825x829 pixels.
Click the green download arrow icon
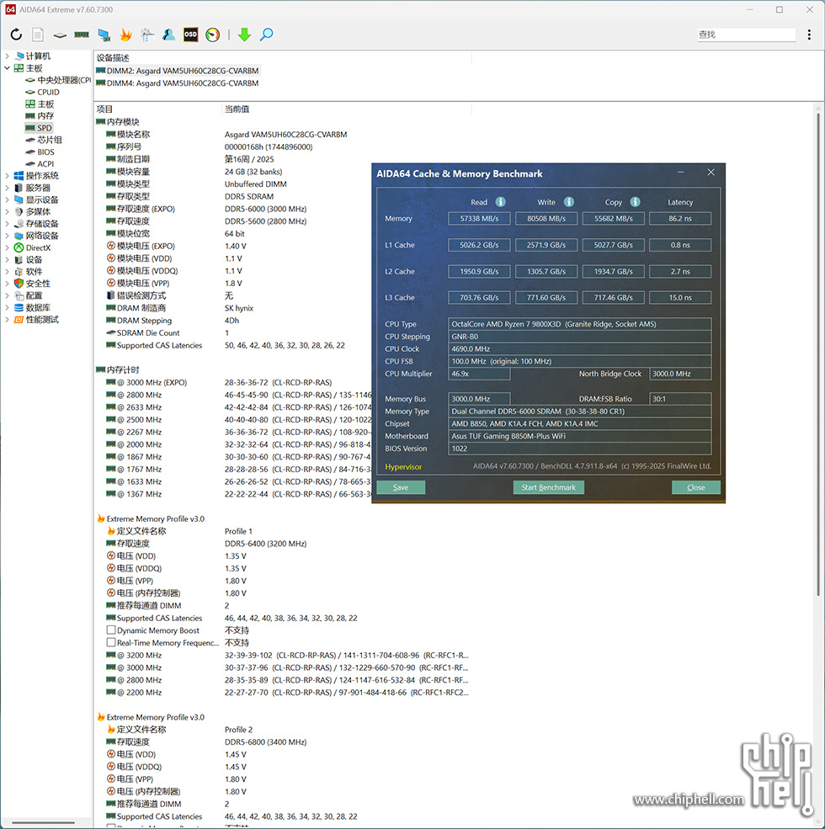pyautogui.click(x=244, y=35)
